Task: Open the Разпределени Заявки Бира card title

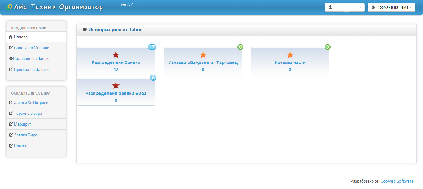Action: [116, 93]
